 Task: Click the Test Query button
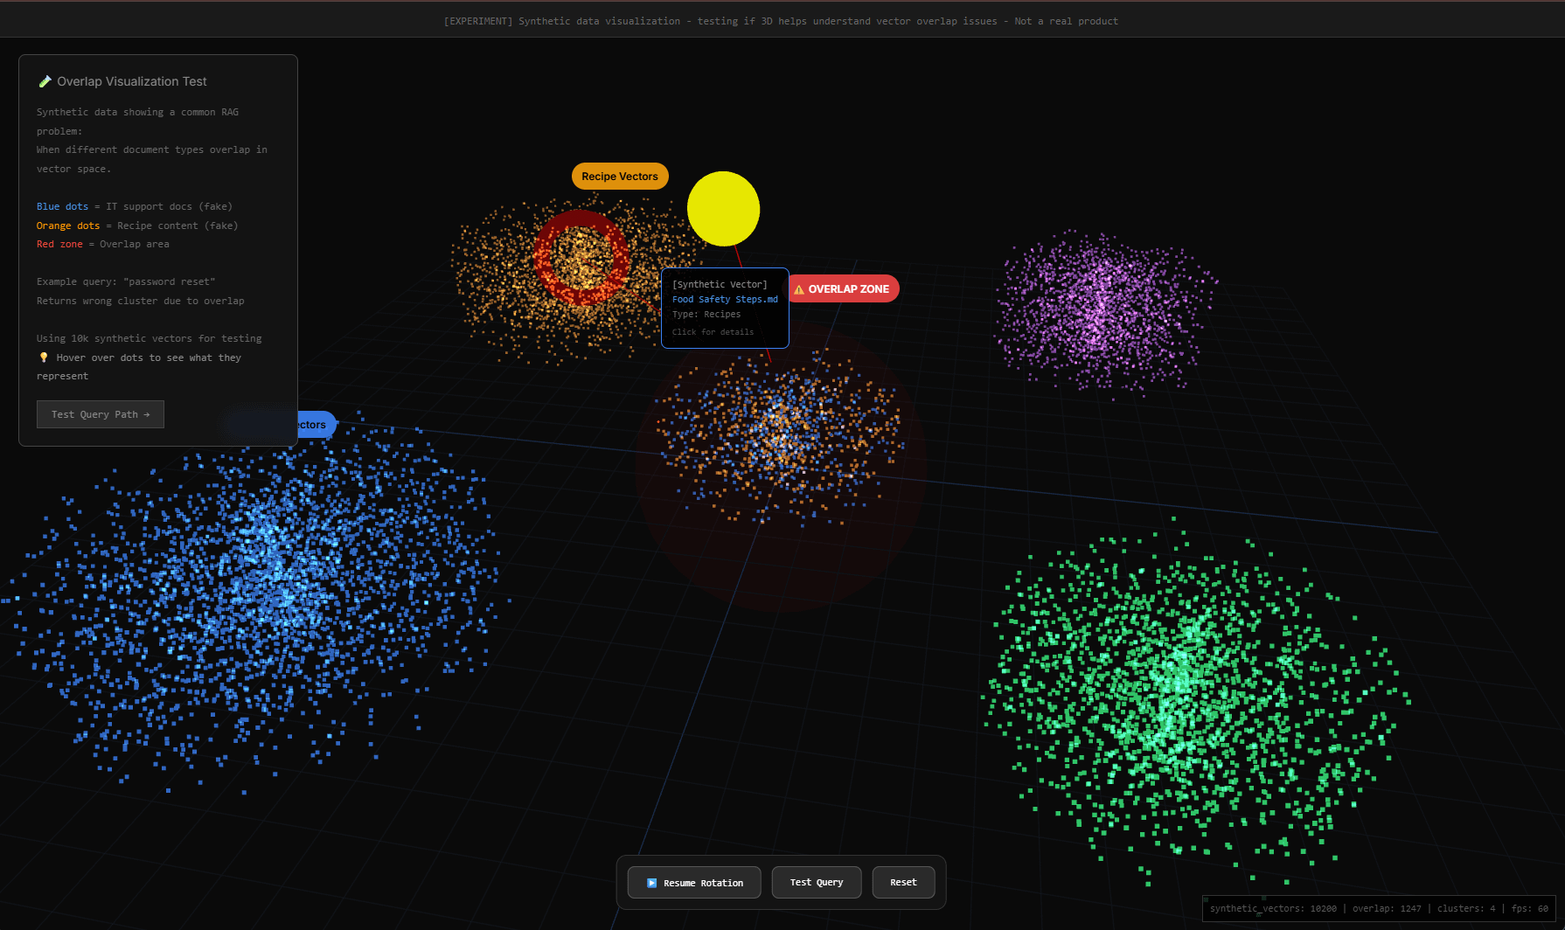pos(817,883)
